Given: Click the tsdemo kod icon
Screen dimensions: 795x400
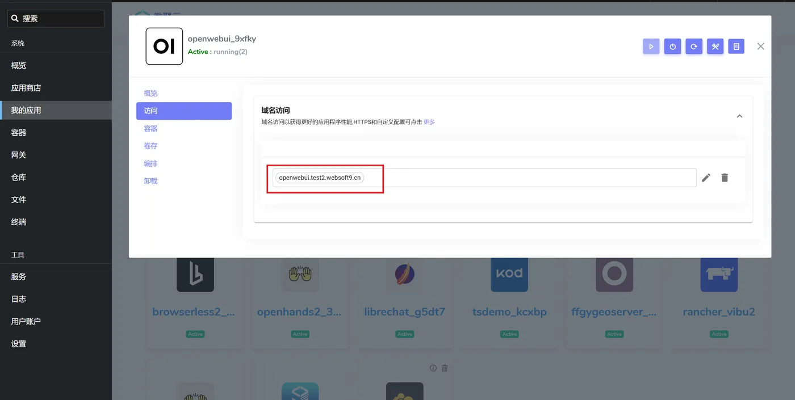Looking at the screenshot, I should [x=509, y=275].
